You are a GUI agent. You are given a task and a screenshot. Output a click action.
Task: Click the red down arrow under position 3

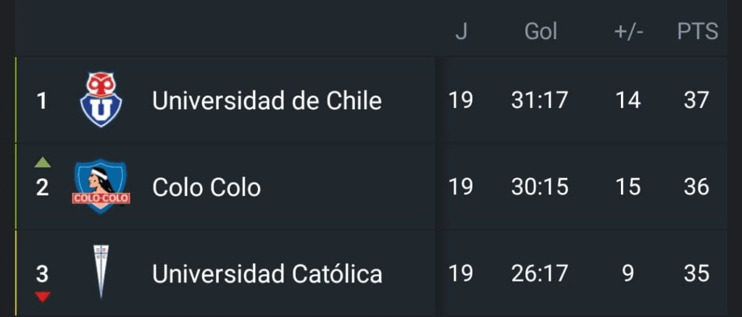click(43, 297)
